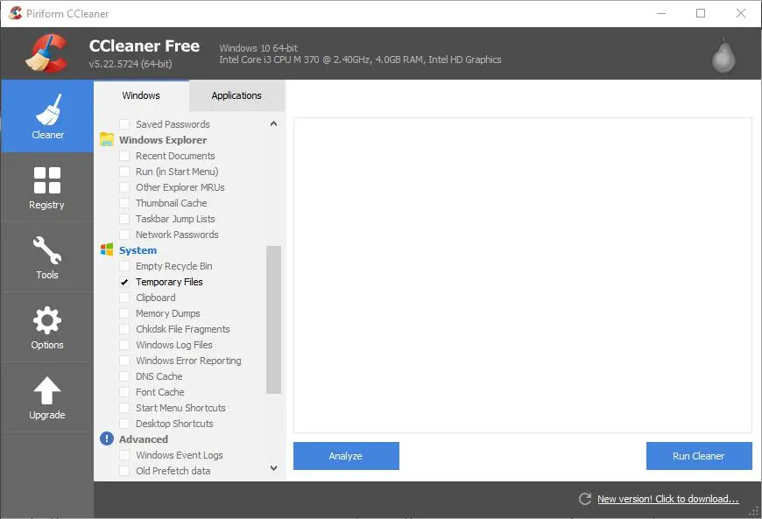Click the Windows 10 64-bit system info text
The image size is (762, 519).
258,48
